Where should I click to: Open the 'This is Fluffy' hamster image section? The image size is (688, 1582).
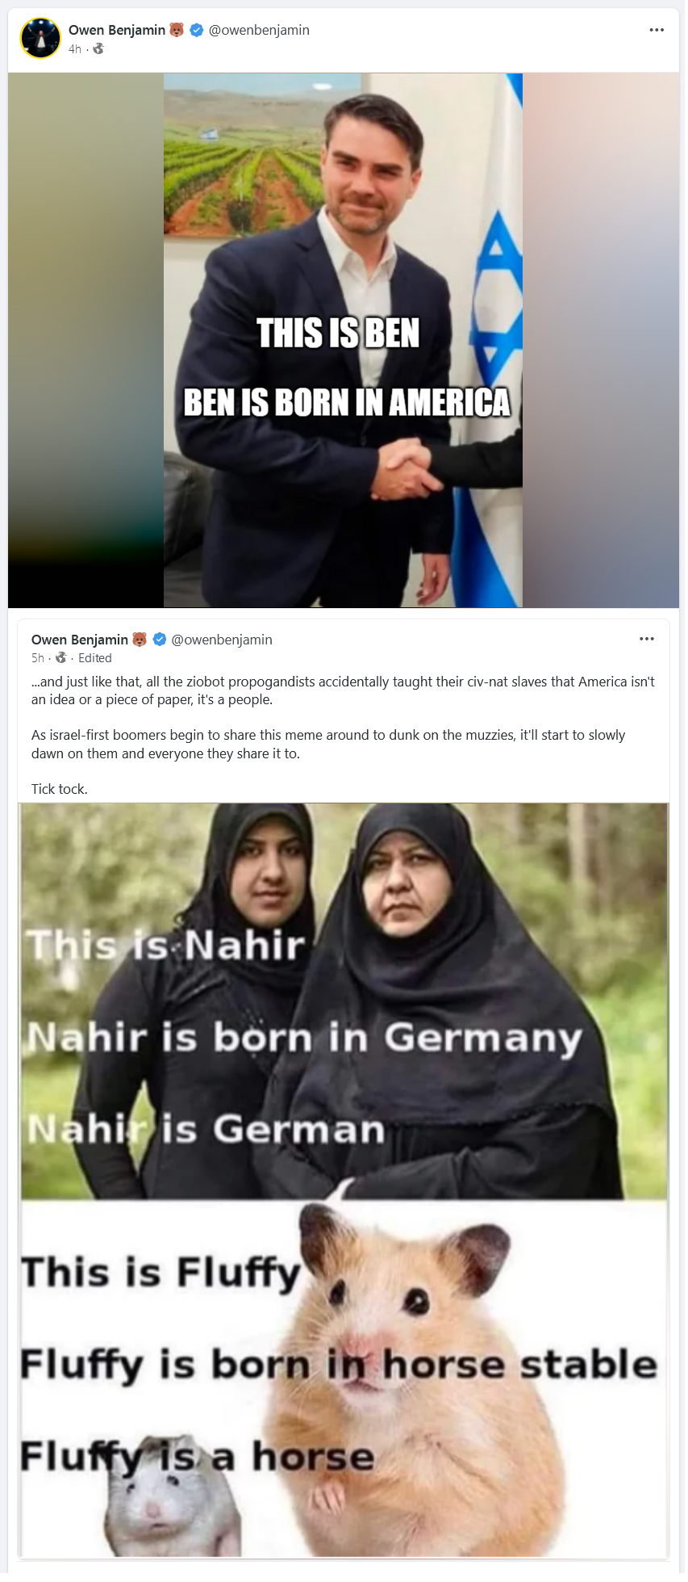344,1378
